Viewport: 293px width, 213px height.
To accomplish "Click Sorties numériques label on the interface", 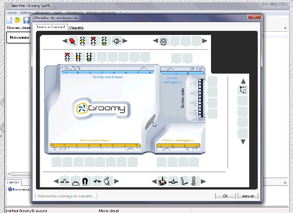I will pos(108,77).
